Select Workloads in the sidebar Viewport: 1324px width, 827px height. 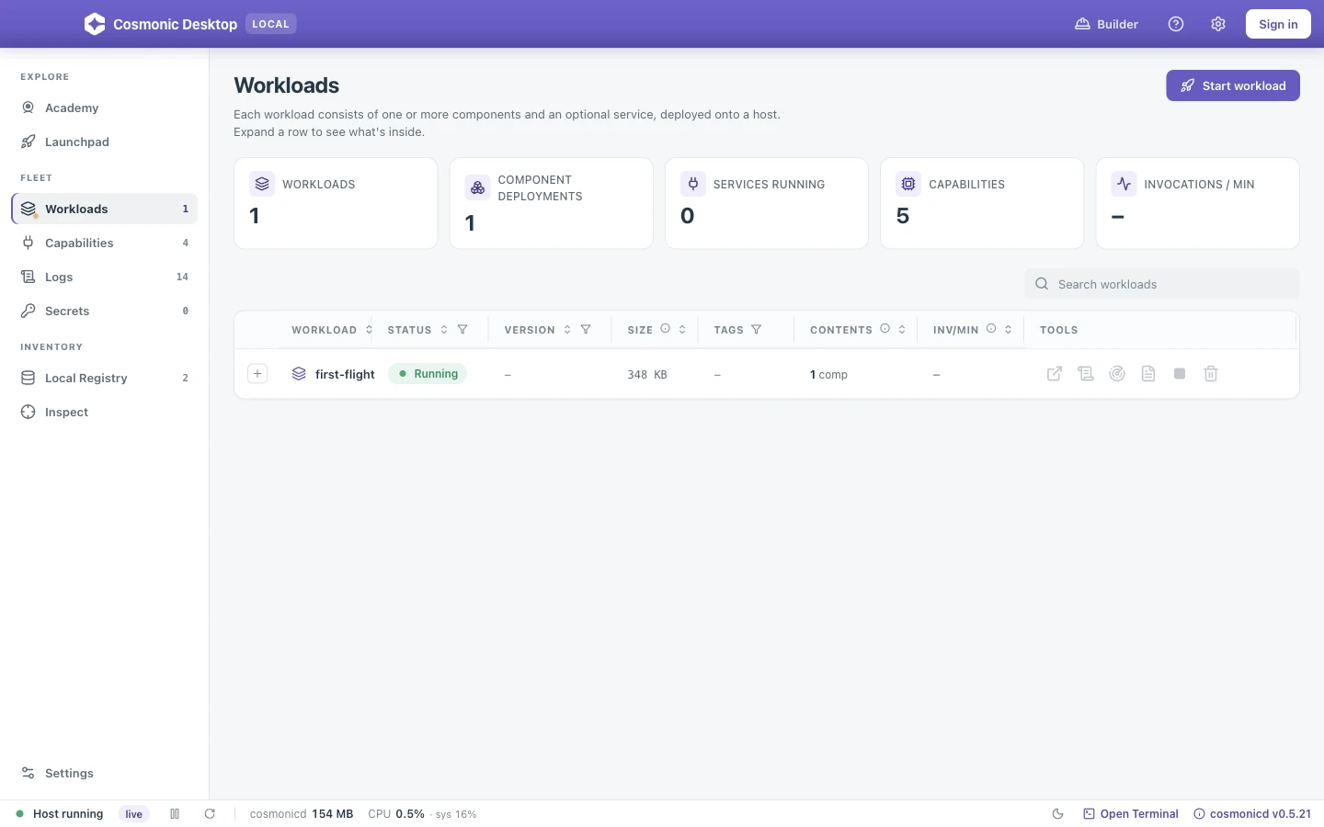104,209
